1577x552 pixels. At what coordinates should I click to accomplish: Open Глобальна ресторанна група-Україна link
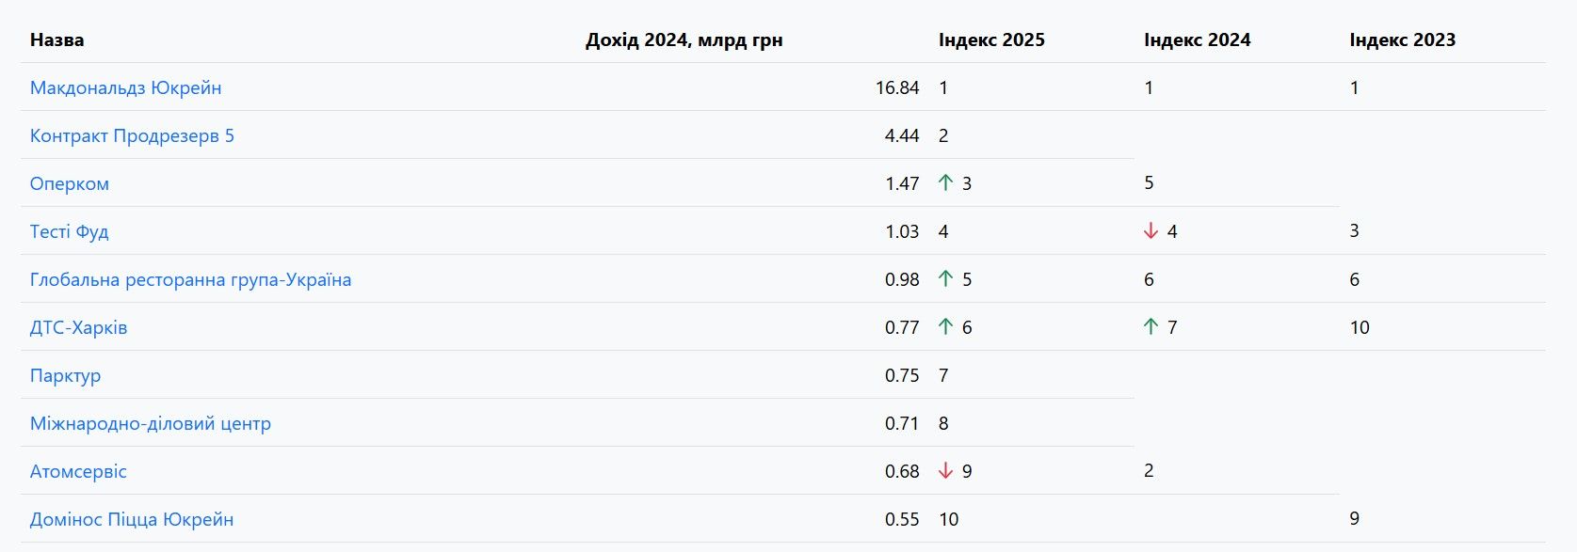point(190,279)
